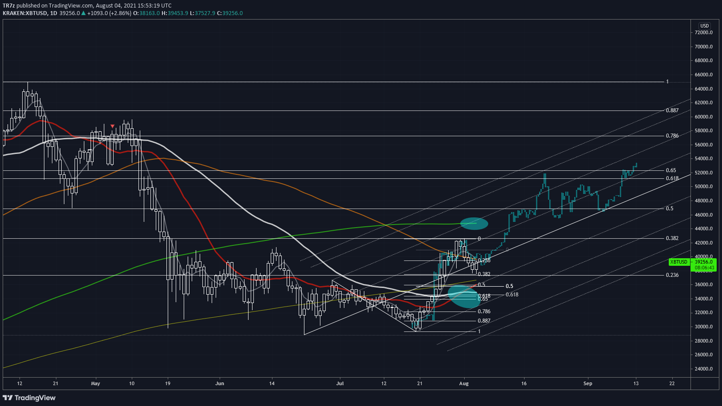Click the 36000.0 price axis label
The width and height of the screenshot is (722, 406).
[704, 285]
